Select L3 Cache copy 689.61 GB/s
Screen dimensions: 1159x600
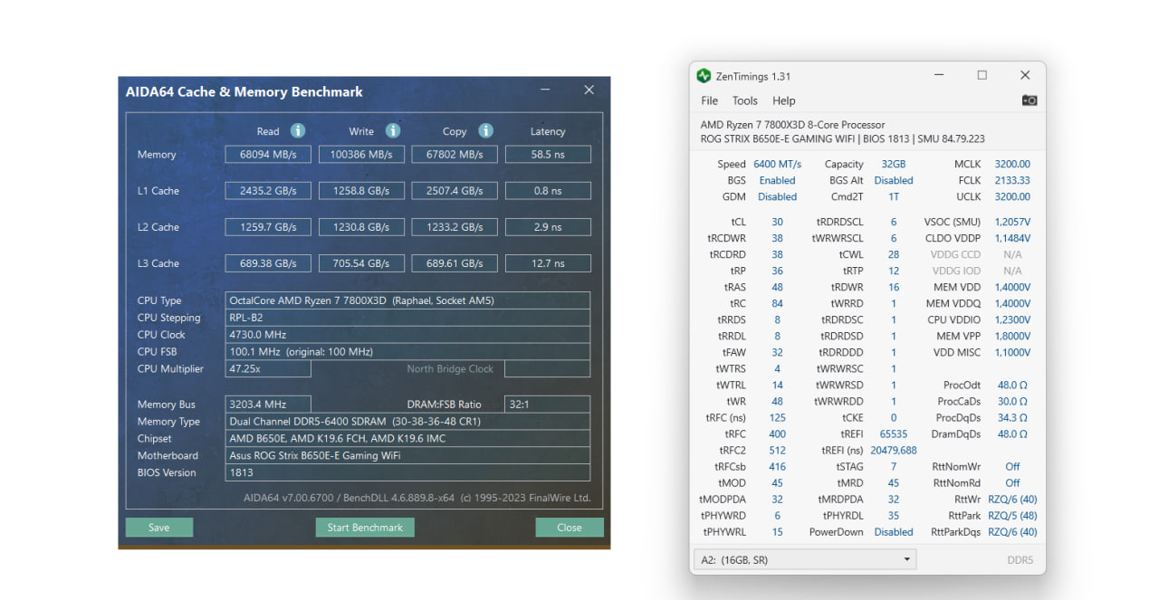point(455,263)
